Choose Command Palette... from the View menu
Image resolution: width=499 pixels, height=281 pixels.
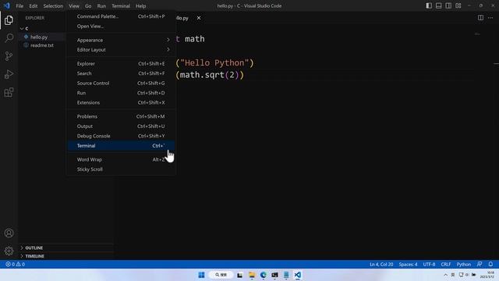tap(121, 16)
